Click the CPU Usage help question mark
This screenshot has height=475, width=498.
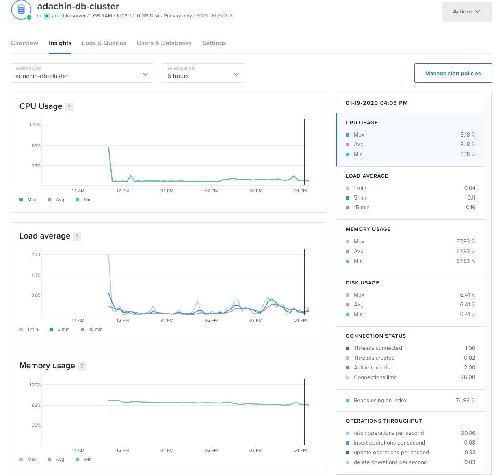coord(69,107)
